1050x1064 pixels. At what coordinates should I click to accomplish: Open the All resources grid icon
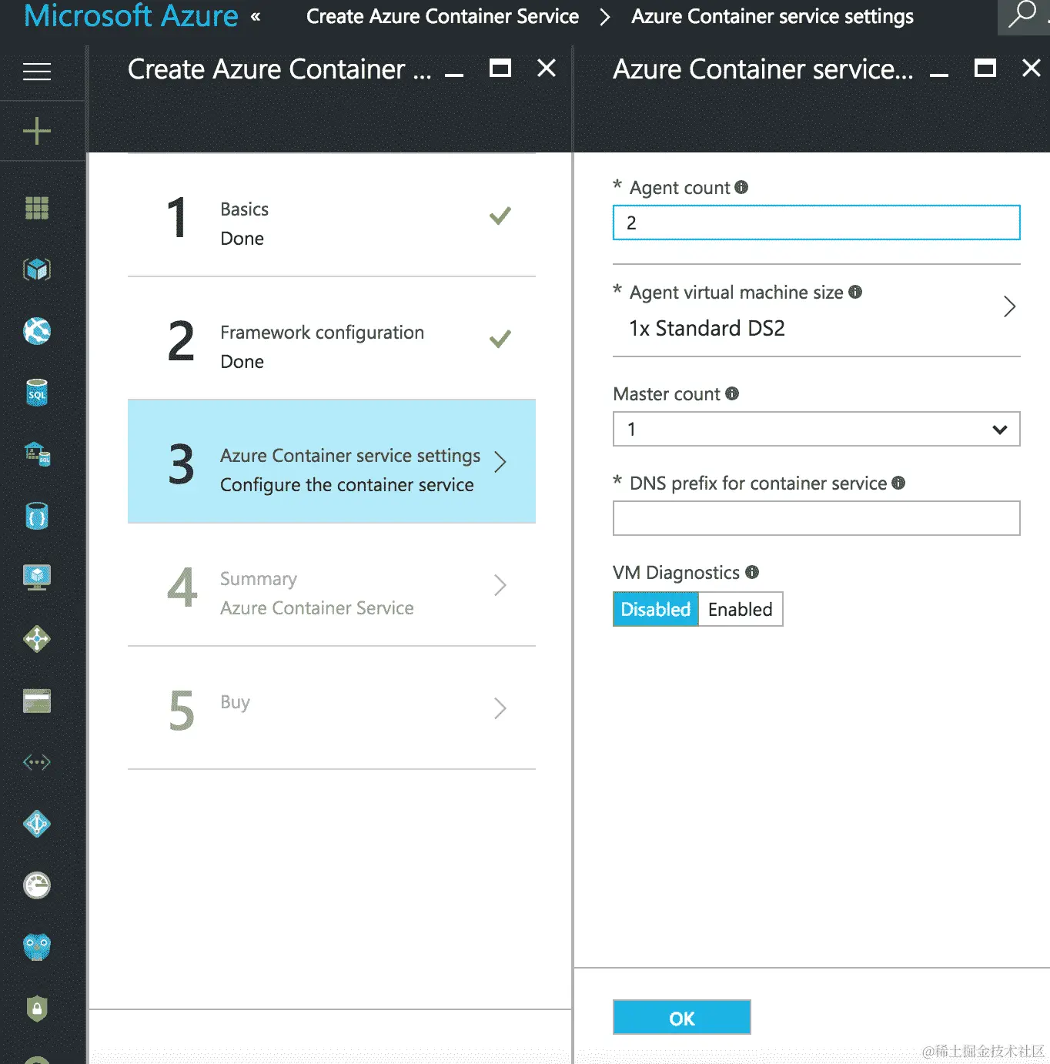click(x=35, y=208)
